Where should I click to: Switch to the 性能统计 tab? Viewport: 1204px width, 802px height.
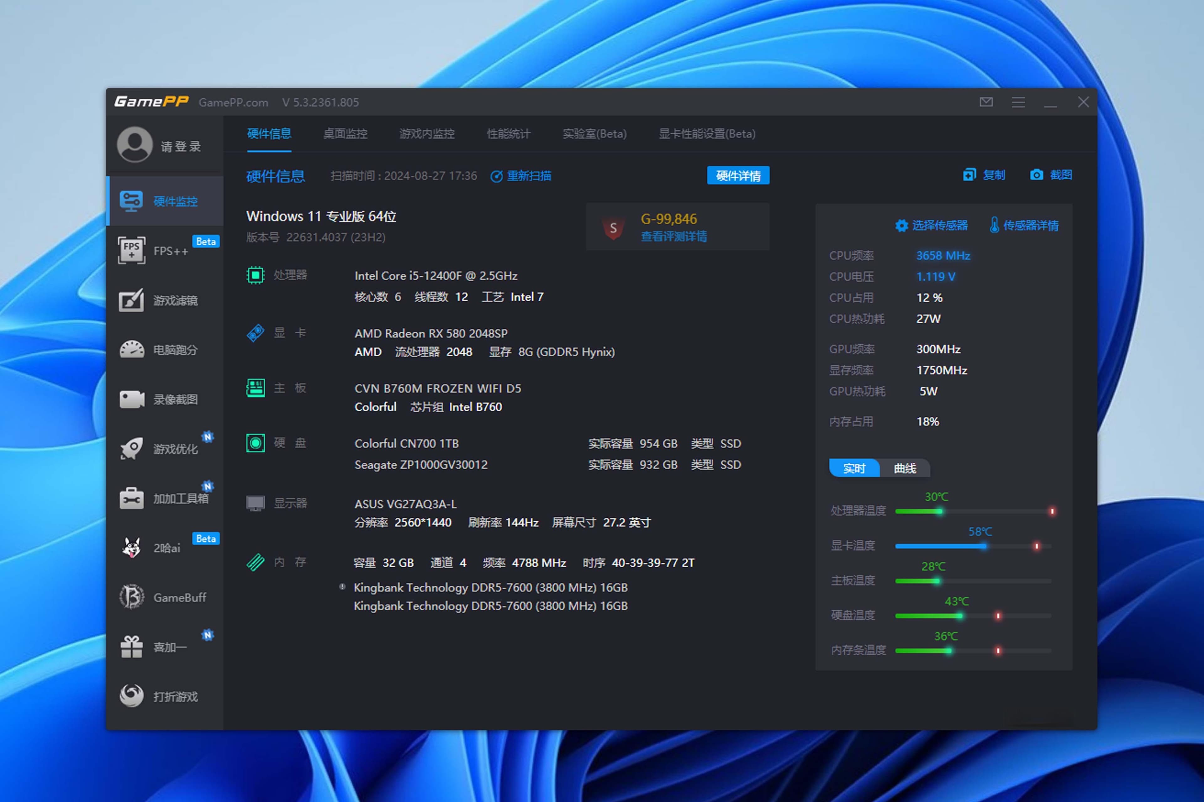tap(508, 134)
